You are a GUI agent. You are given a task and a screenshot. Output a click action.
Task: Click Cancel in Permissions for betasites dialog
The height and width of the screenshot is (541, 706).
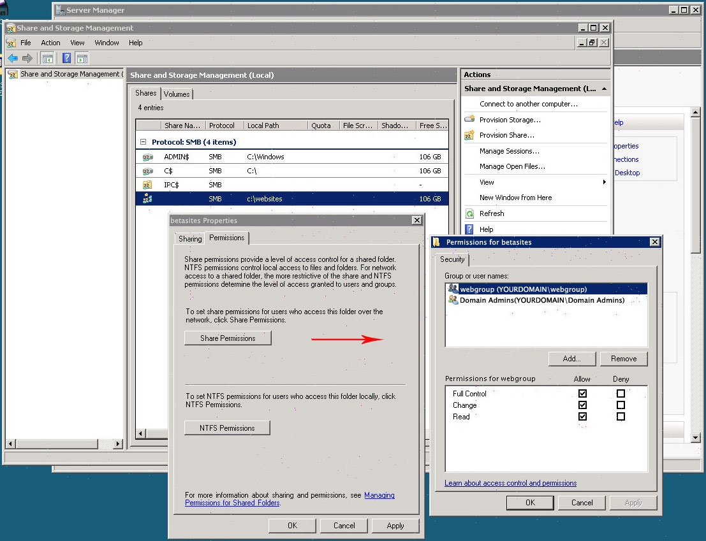pyautogui.click(x=582, y=503)
